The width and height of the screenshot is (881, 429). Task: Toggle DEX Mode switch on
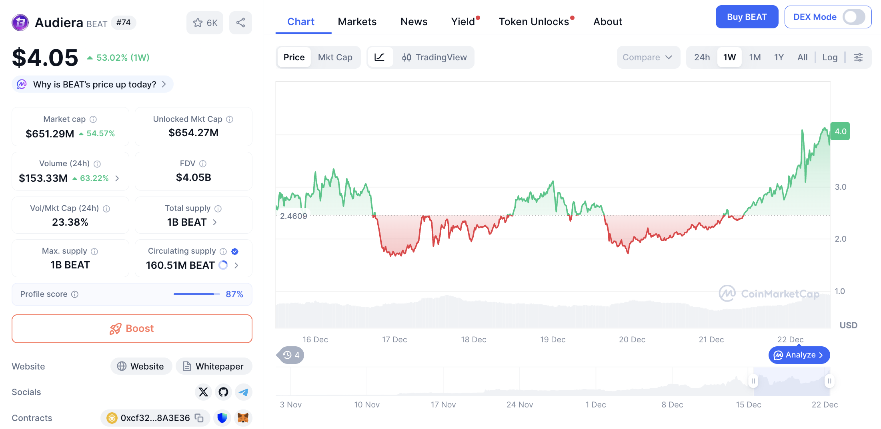click(853, 17)
